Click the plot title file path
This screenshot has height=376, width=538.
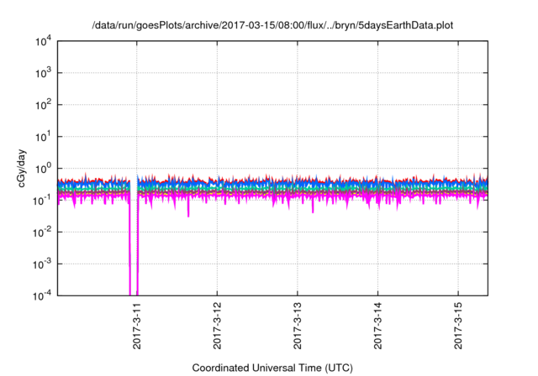(272, 26)
